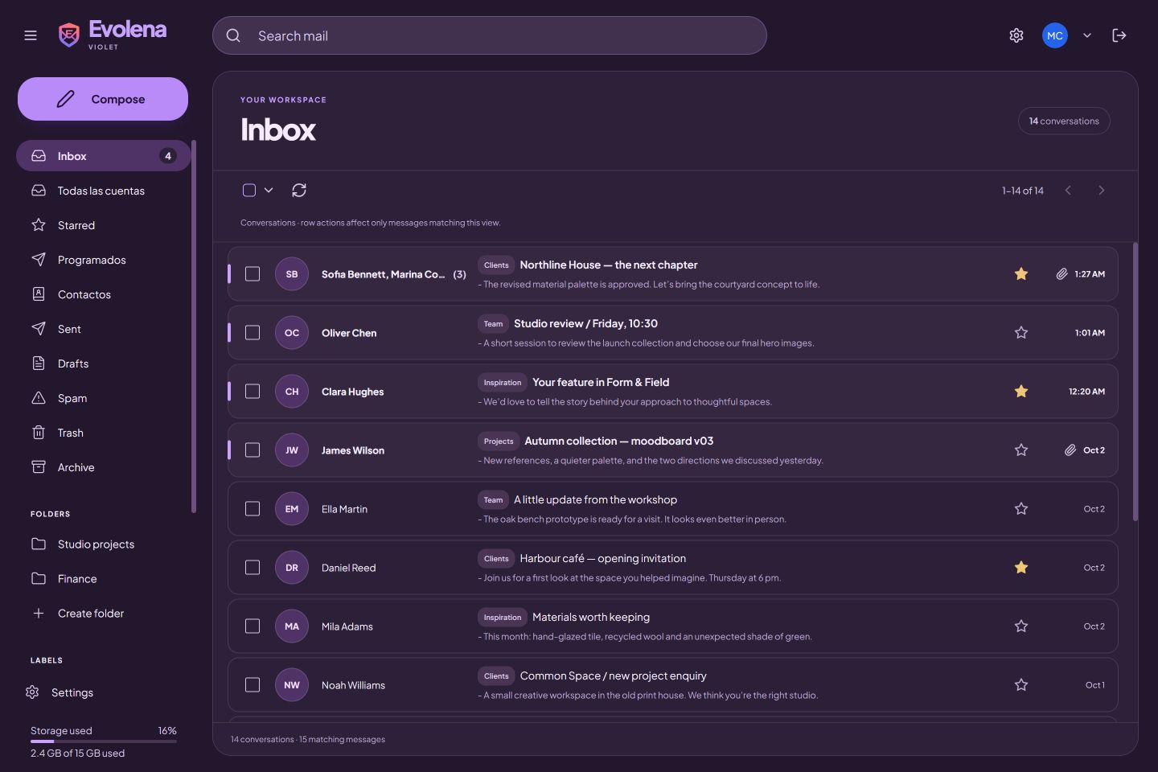Tick the select-all checkbox in toolbar

(249, 191)
